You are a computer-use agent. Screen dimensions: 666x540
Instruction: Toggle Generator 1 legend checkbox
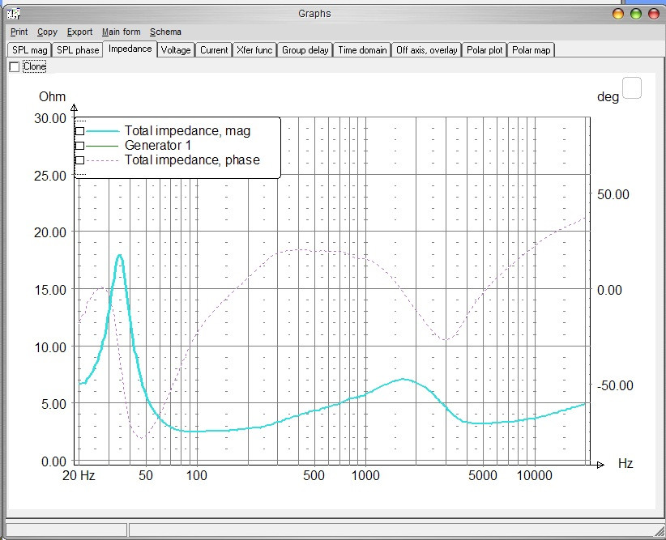tap(80, 146)
